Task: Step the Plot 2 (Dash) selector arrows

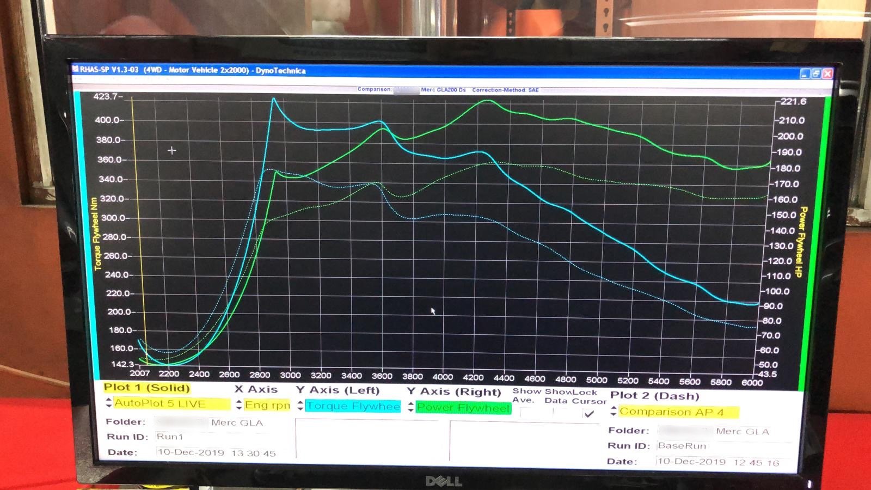Action: pyautogui.click(x=614, y=411)
